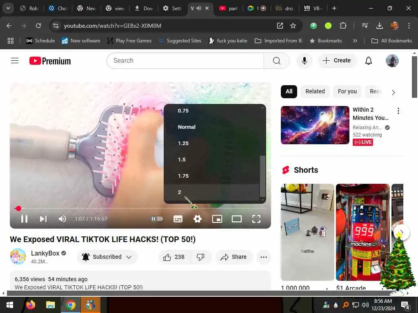Select the For you filter chip
This screenshot has width=418, height=313.
[x=347, y=92]
